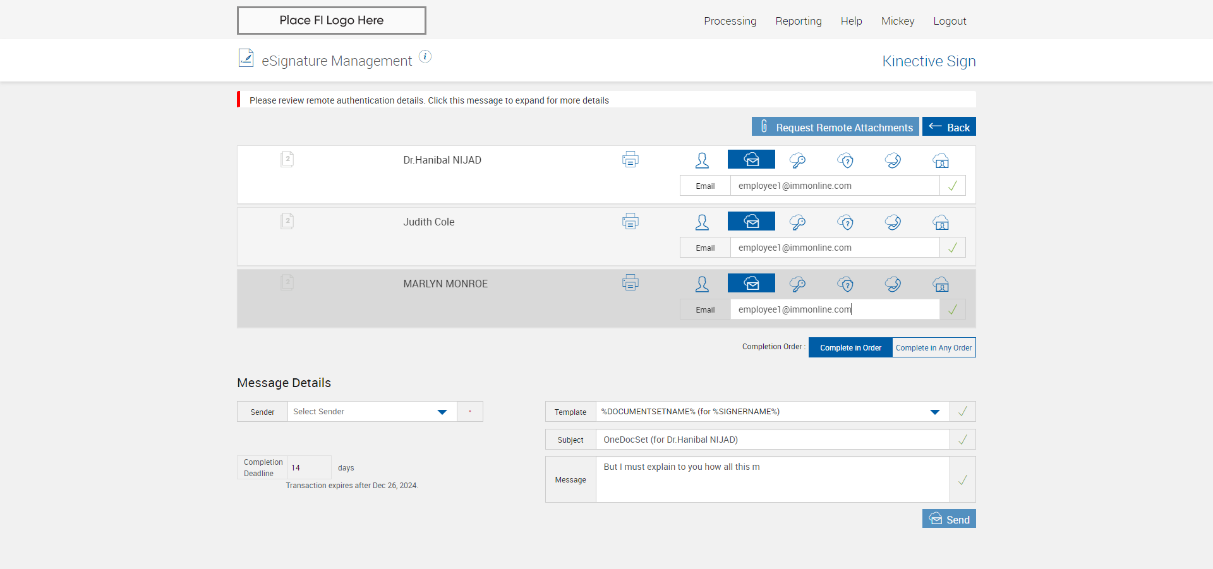
Task: Toggle email authentication for Dr.Hanibal NIJAD
Action: [751, 160]
